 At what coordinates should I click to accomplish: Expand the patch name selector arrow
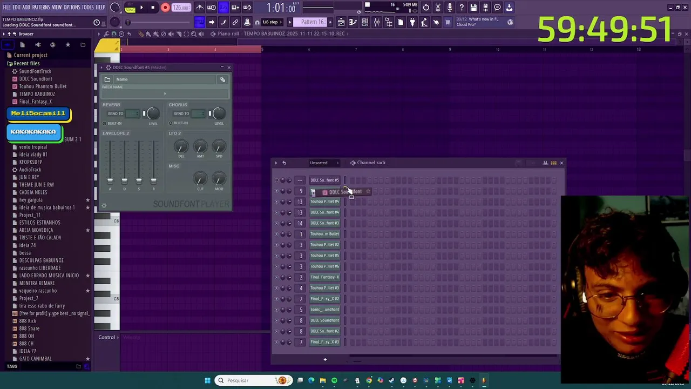(165, 93)
